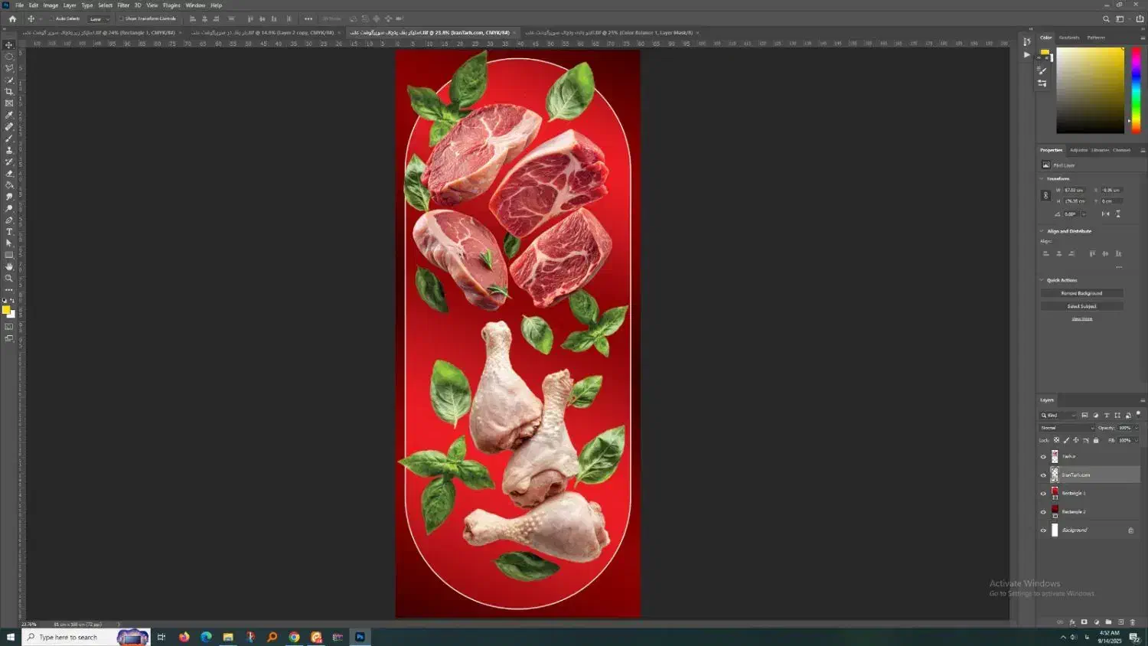Collapse the Align and Distribute section
The image size is (1148, 646).
point(1042,231)
